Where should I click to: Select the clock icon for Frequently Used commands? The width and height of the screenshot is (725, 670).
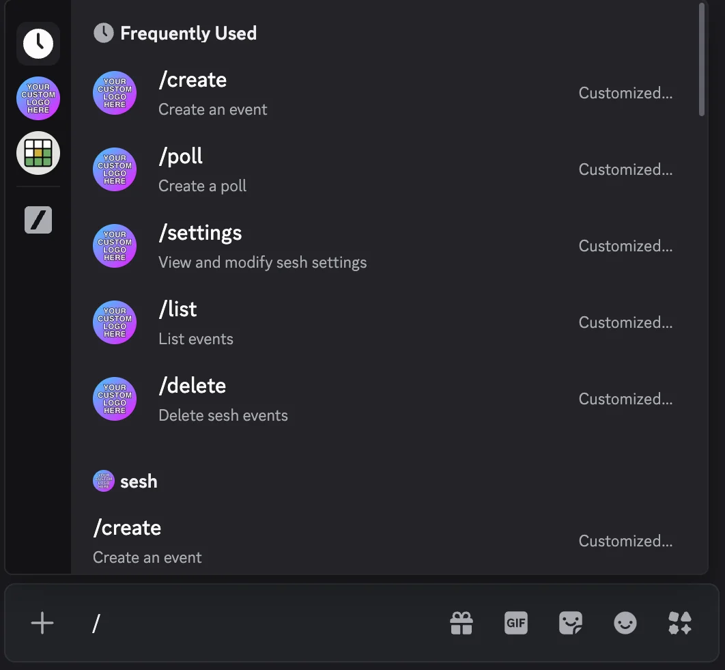tap(38, 43)
